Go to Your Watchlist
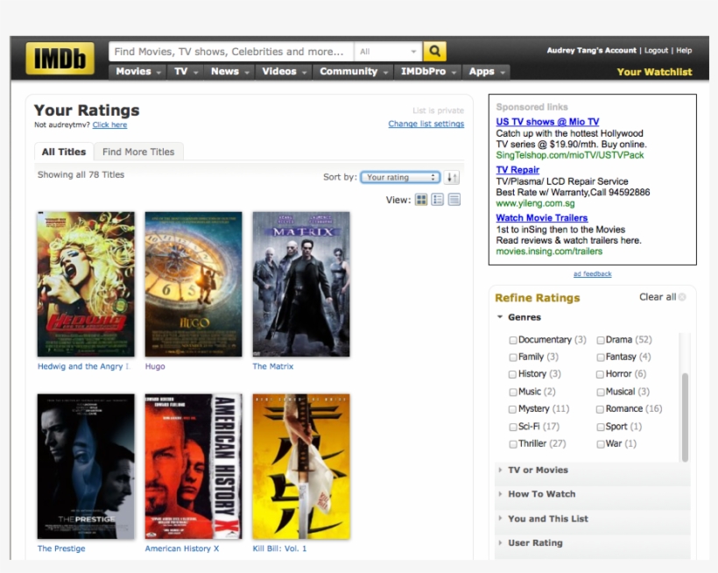718x573 pixels. tap(654, 72)
